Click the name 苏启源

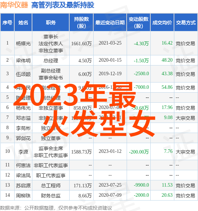click(23, 186)
